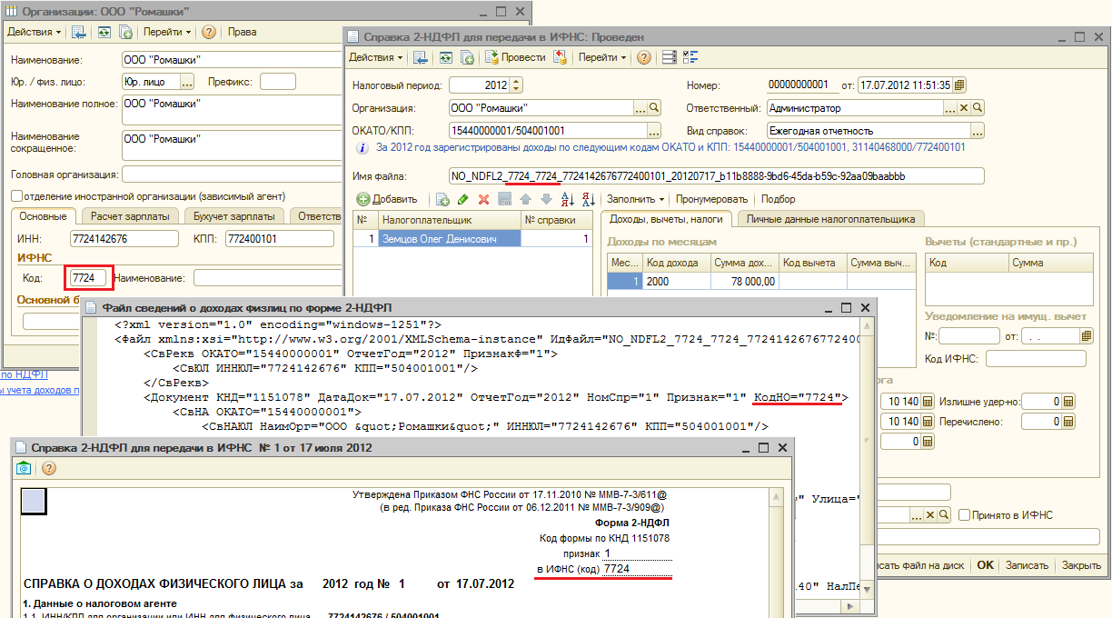Open Действия menu in Организации window
The width and height of the screenshot is (1112, 618).
pyautogui.click(x=35, y=32)
